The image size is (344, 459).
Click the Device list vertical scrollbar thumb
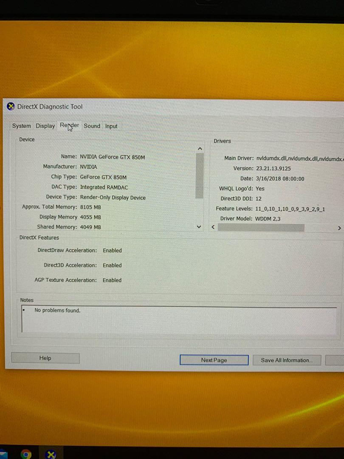coord(199,175)
